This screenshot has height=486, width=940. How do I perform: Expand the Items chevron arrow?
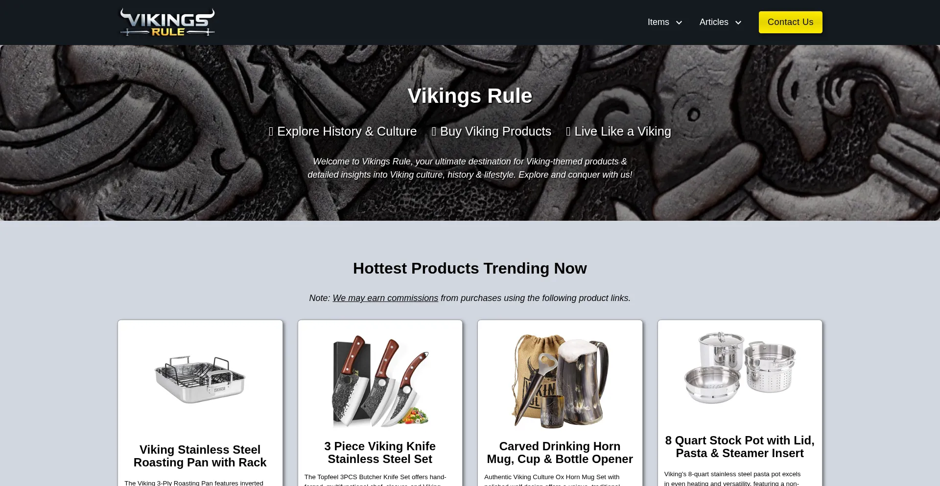point(679,23)
